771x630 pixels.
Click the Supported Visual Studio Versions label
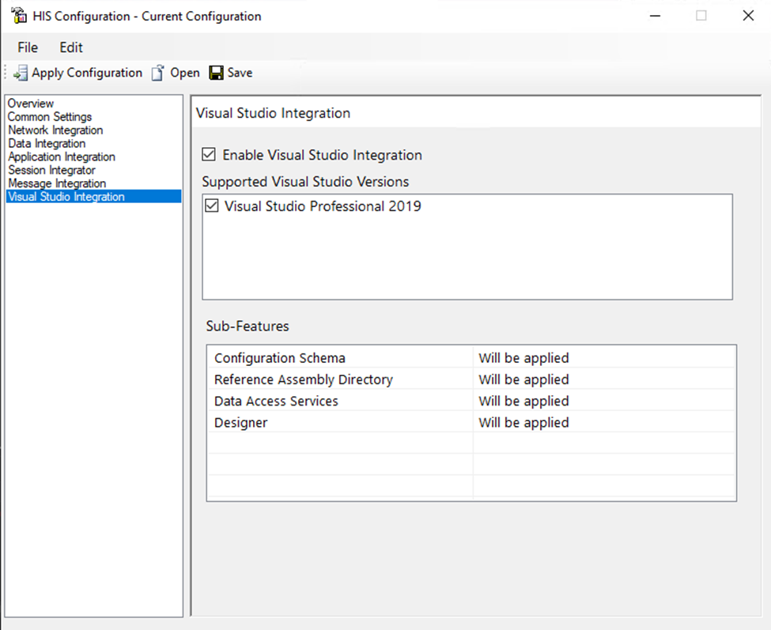click(305, 182)
